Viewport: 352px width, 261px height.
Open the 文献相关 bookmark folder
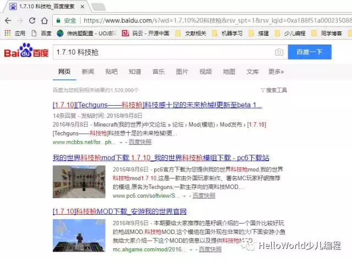(x=191, y=34)
